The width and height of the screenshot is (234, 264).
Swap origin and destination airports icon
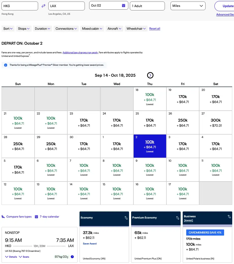click(43, 6)
